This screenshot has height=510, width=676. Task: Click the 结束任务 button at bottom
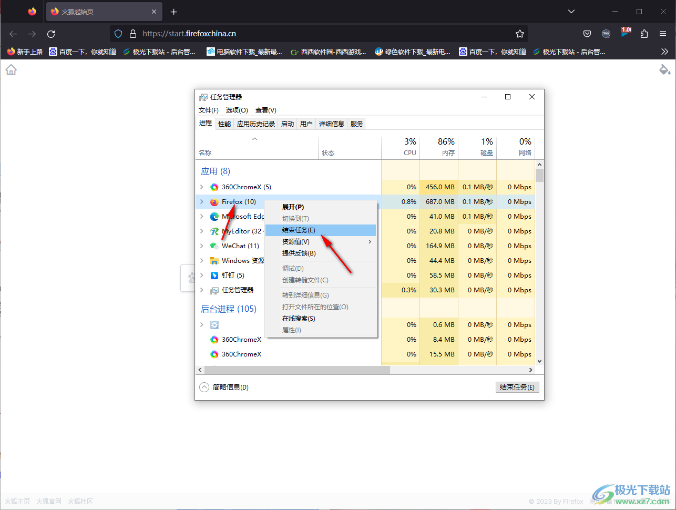pos(517,387)
